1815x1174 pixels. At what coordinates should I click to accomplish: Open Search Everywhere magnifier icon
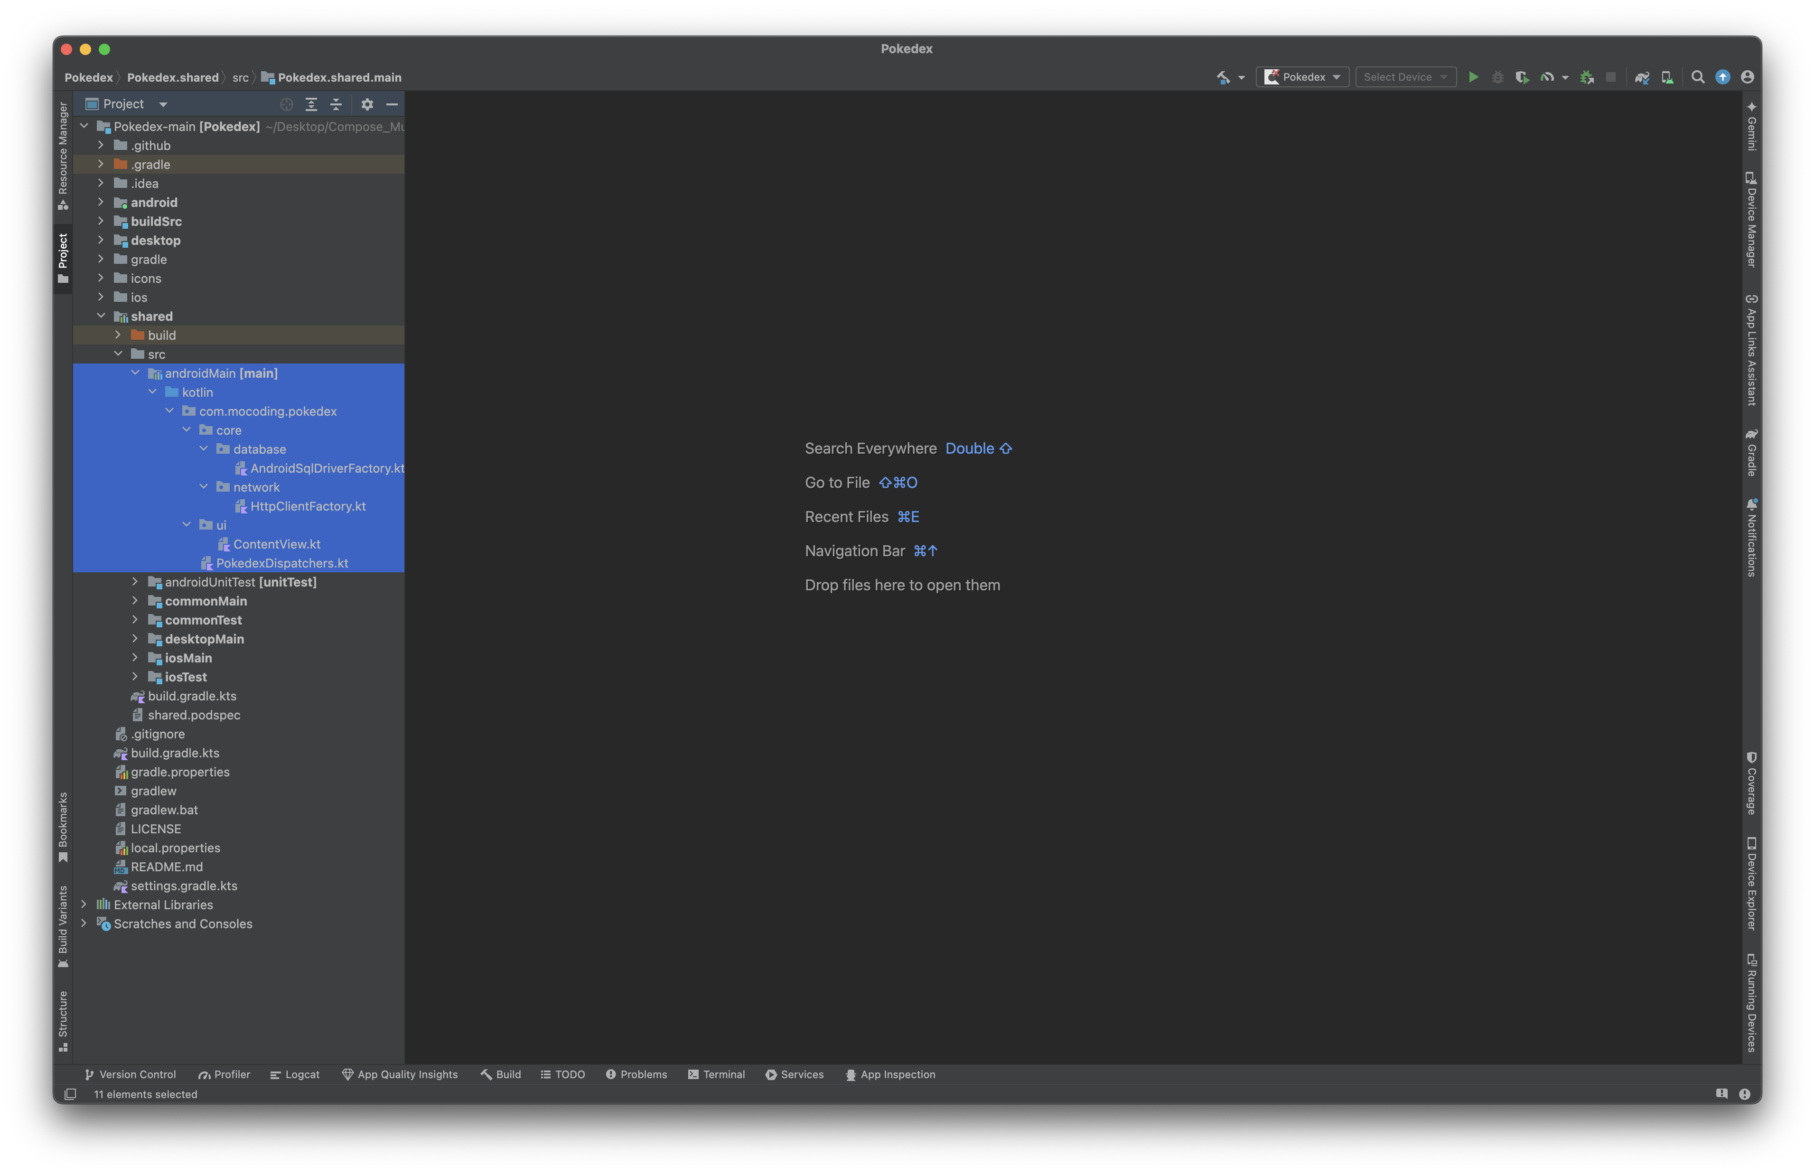(1698, 77)
